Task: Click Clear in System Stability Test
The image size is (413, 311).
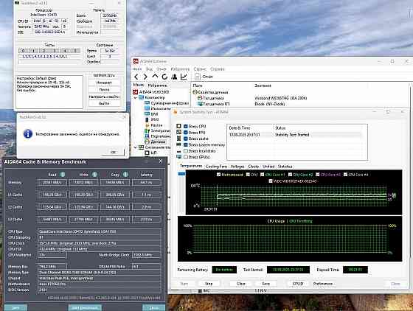Action: pyautogui.click(x=241, y=284)
